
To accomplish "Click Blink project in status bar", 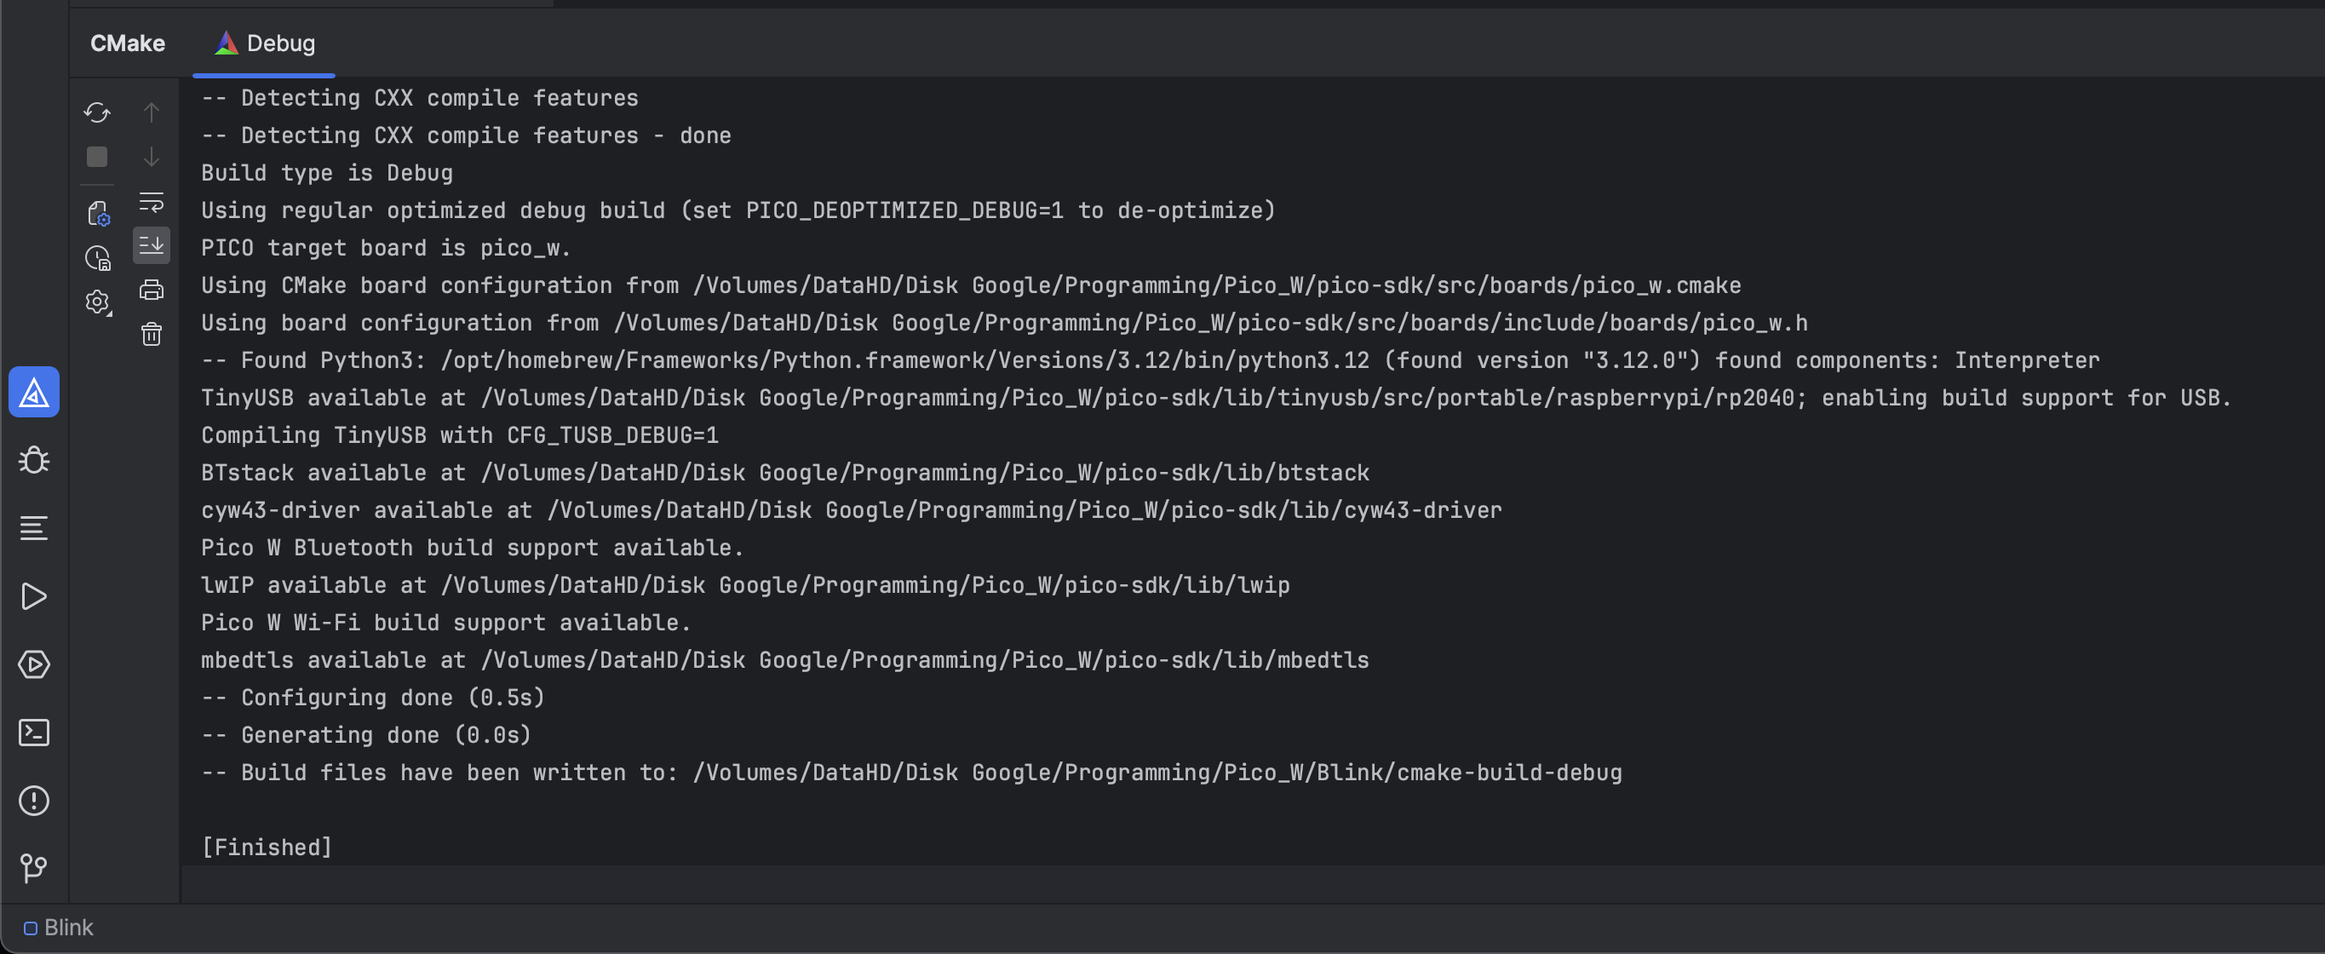I will pos(59,928).
